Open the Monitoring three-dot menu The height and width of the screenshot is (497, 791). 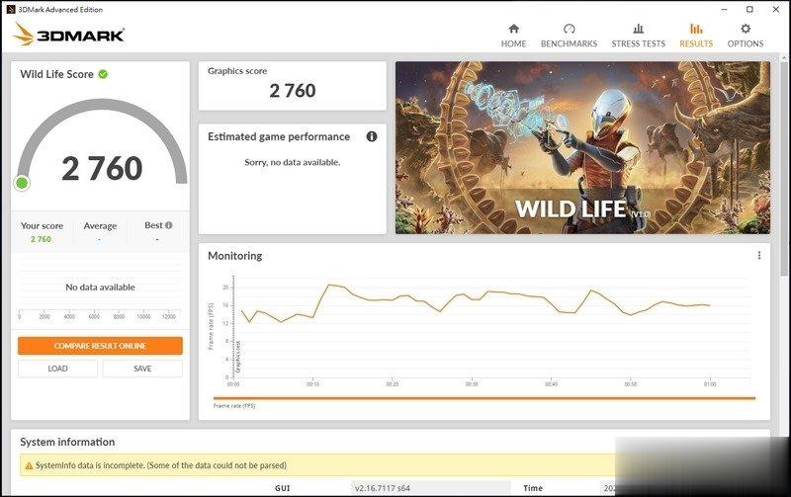(758, 256)
